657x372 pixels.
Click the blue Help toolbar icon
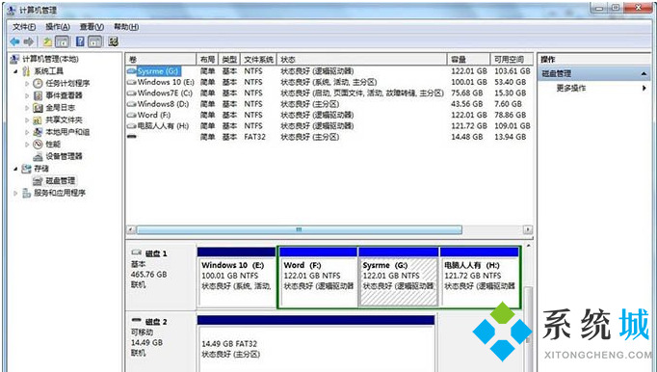(80, 41)
